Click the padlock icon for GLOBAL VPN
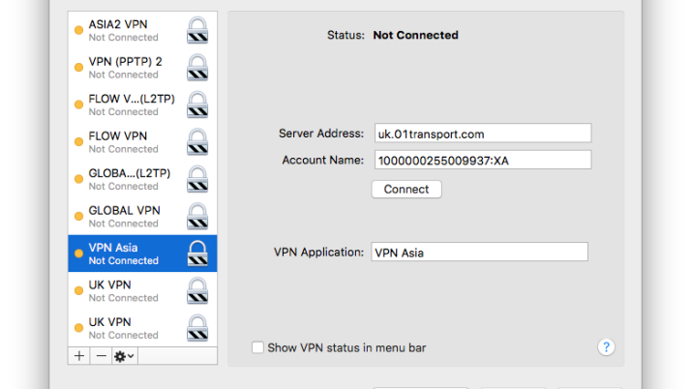 pyautogui.click(x=197, y=217)
